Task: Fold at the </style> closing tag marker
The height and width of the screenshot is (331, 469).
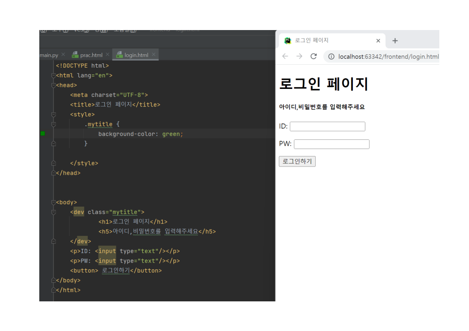Action: (54, 163)
